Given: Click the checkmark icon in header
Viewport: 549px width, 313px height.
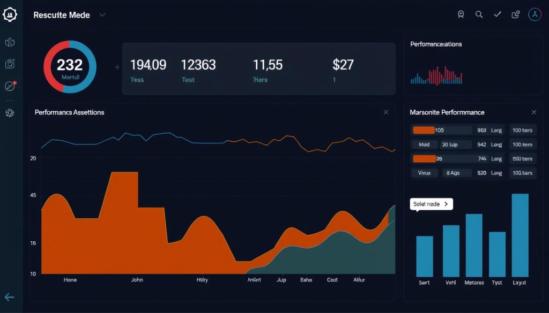Looking at the screenshot, I should [497, 15].
